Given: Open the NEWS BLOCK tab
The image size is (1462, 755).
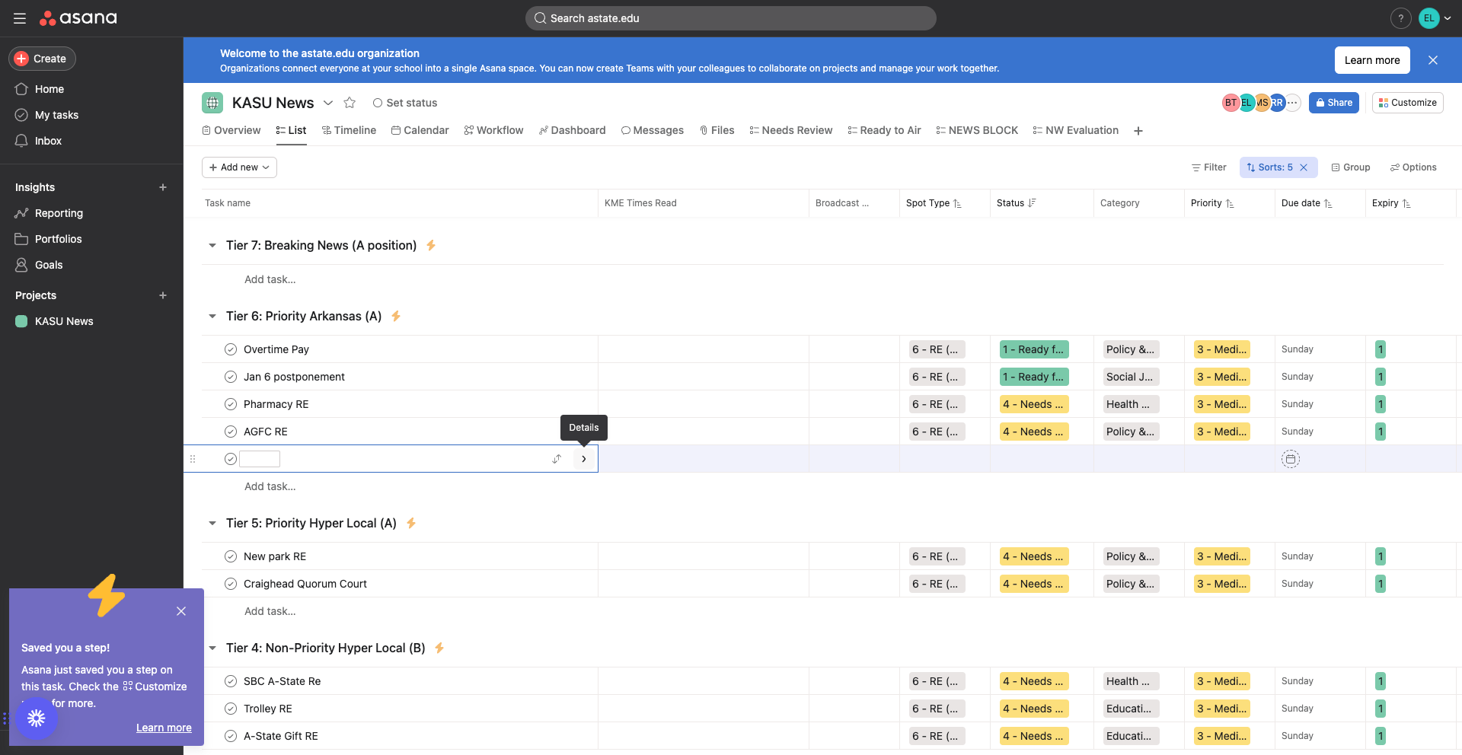Looking at the screenshot, I should tap(977, 130).
